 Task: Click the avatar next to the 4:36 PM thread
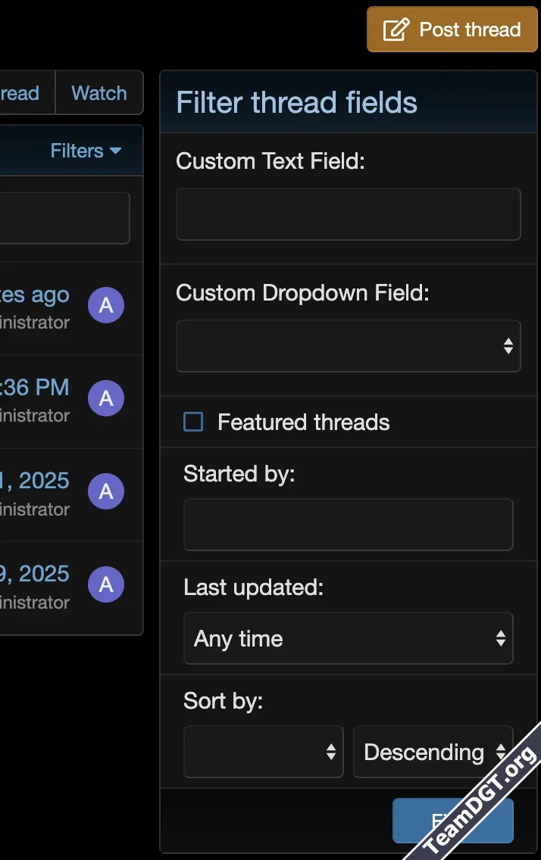[106, 397]
